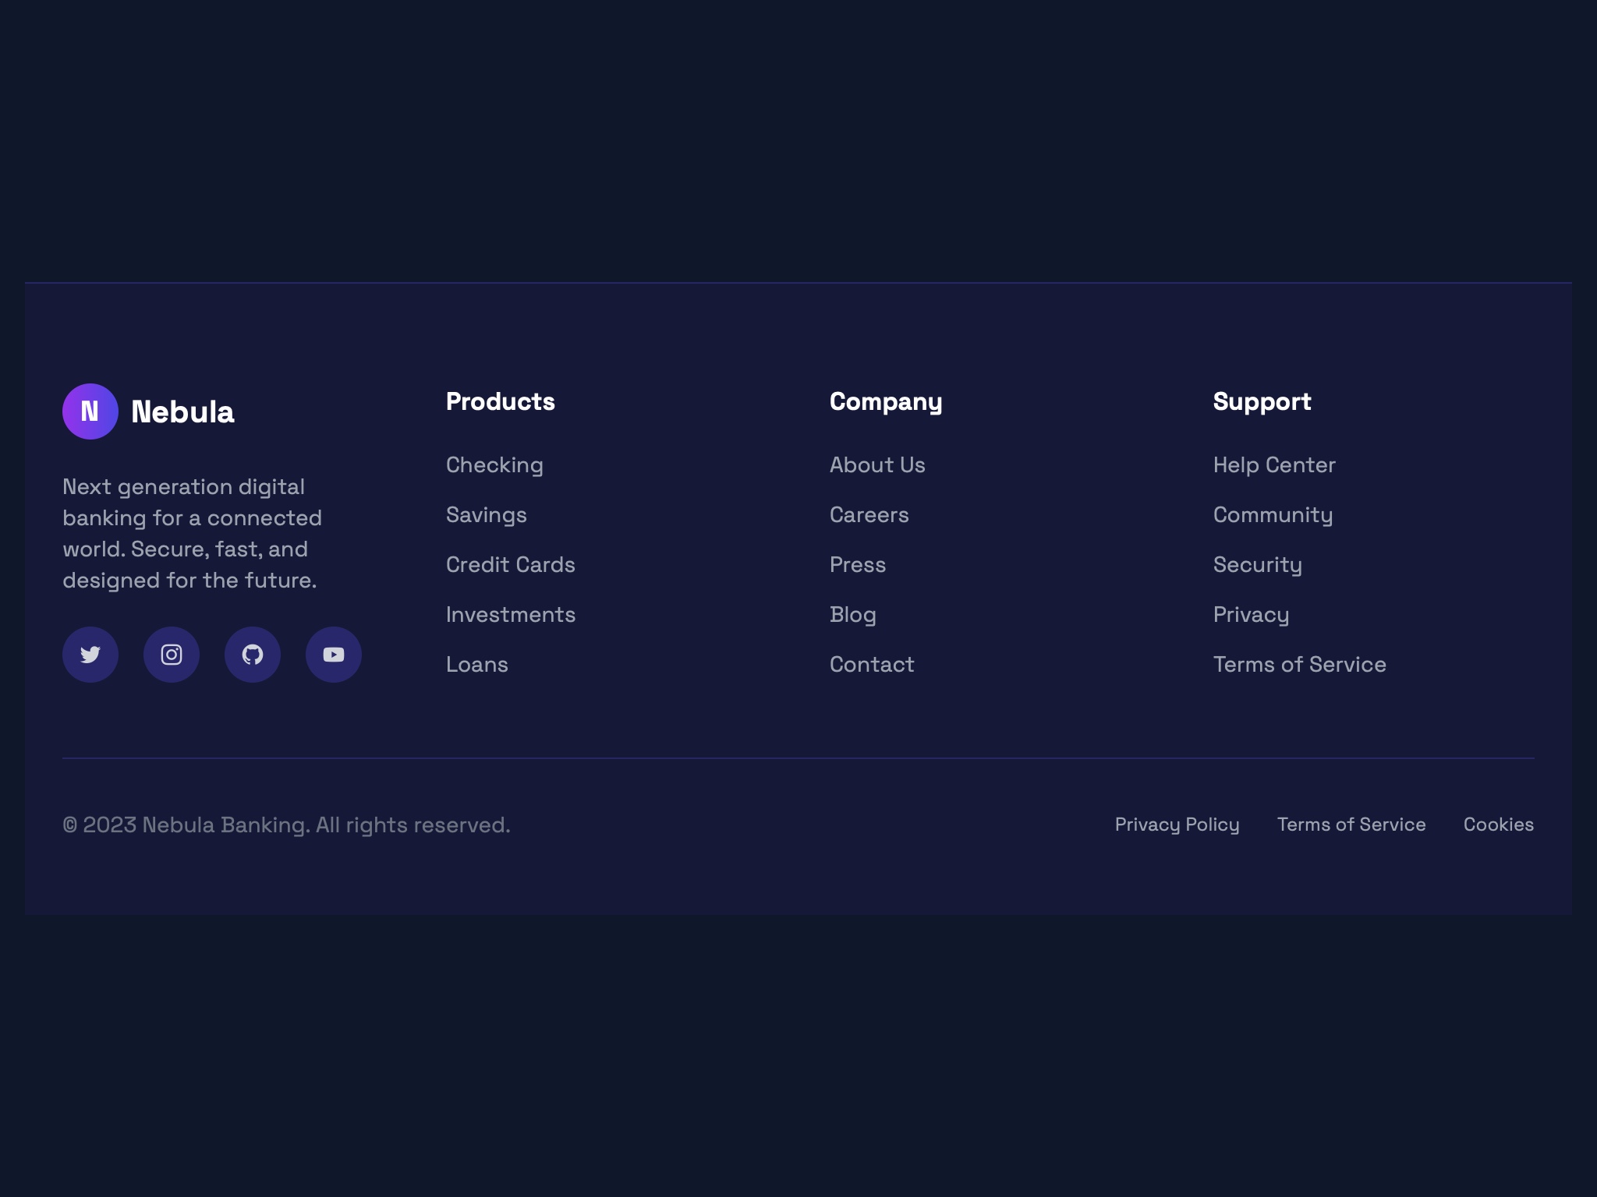Open the Twitter social icon

click(90, 655)
